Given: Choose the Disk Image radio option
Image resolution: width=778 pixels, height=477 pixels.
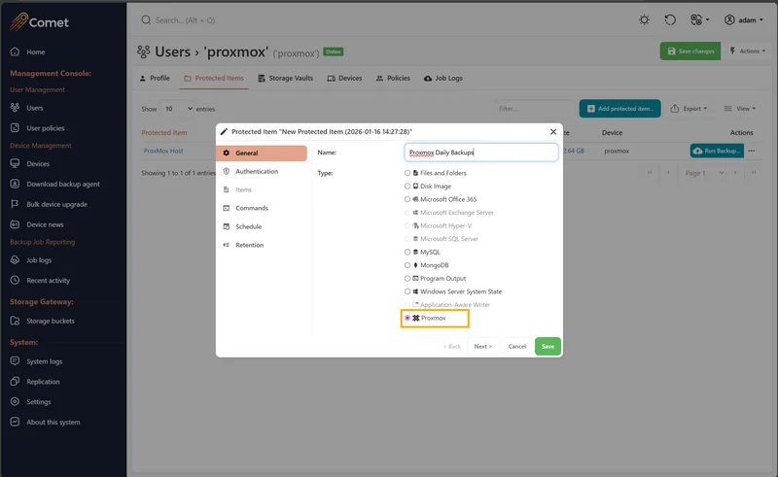Looking at the screenshot, I should point(407,187).
